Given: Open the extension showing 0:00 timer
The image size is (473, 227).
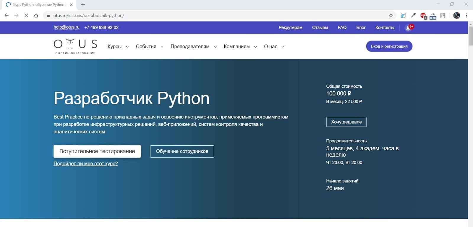Looking at the screenshot, I should click(433, 16).
